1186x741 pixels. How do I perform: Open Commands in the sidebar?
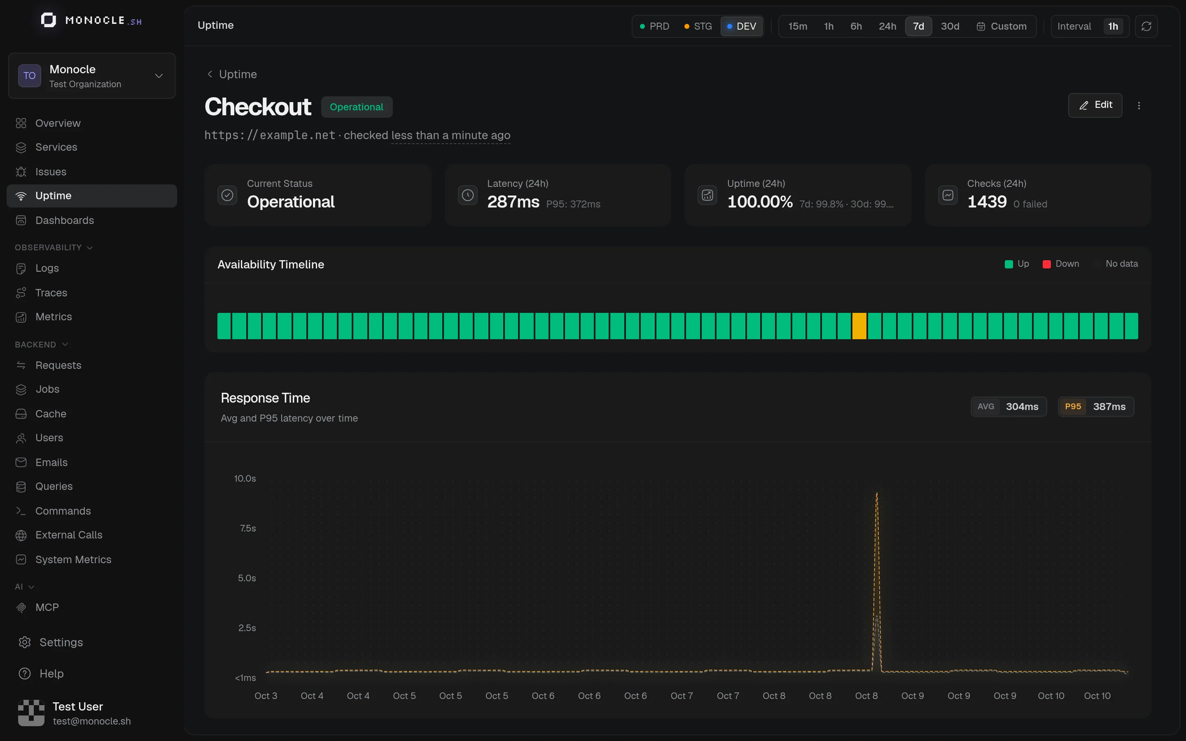92,510
